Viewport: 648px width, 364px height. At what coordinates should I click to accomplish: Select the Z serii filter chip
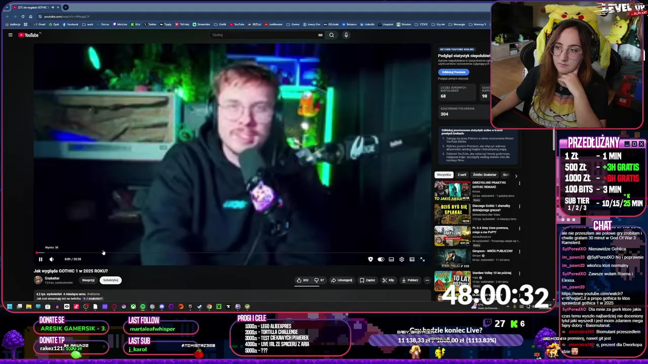462,175
